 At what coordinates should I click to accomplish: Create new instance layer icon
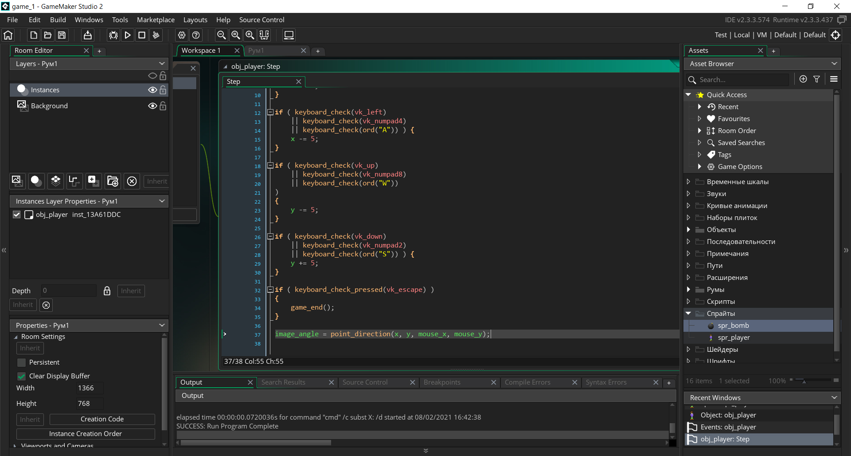pyautogui.click(x=36, y=181)
